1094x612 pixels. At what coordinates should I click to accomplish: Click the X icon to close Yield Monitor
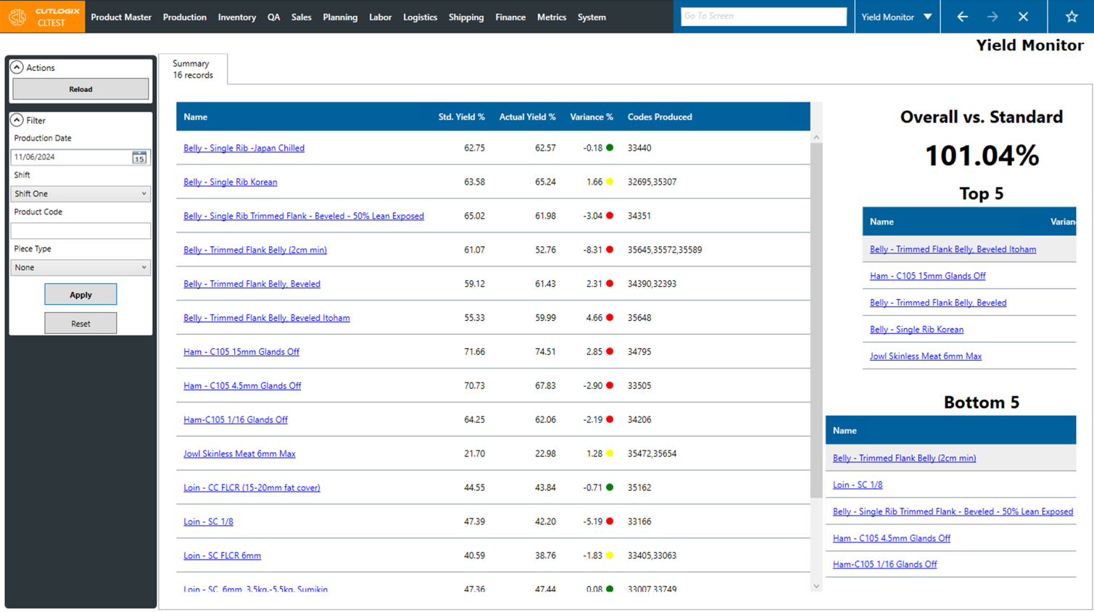tap(1023, 16)
